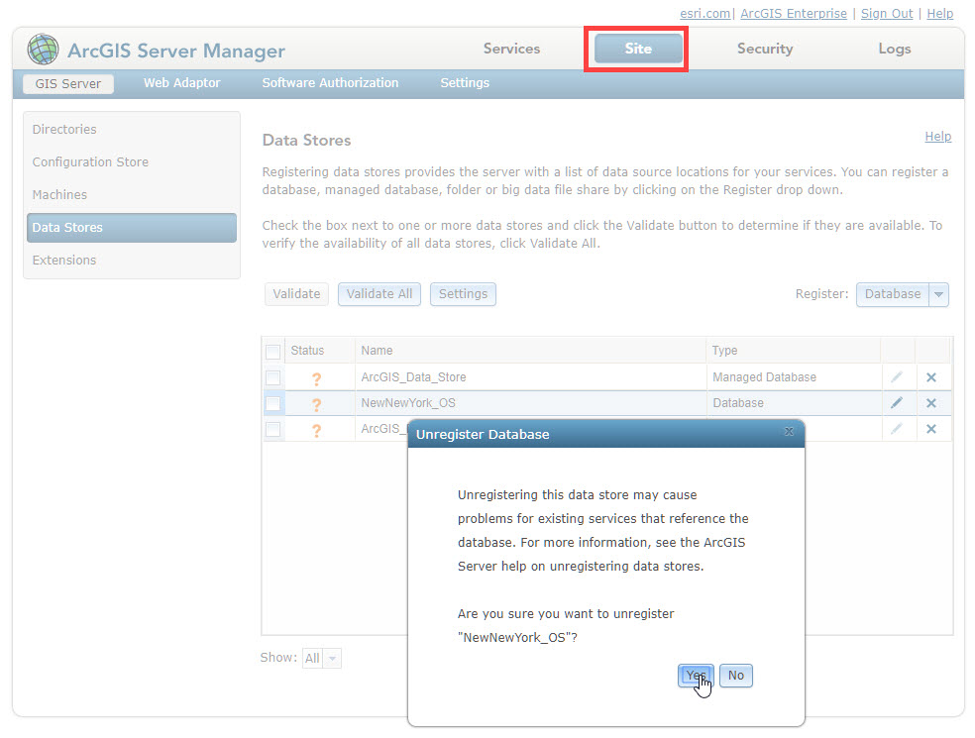The height and width of the screenshot is (738, 975).
Task: Edit the ArcGIS_Data_Store entry with pencil icon
Action: tap(897, 376)
